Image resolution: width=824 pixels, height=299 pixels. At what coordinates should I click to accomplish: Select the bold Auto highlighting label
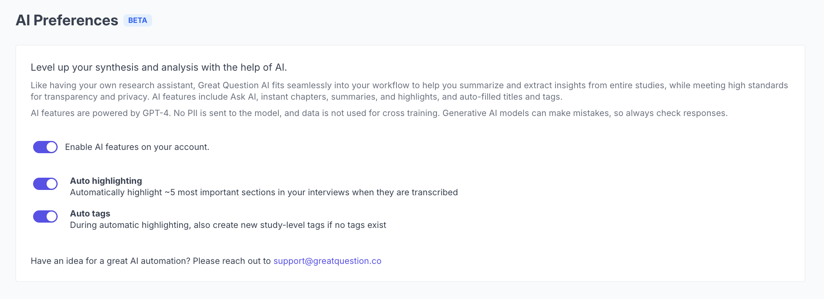tap(106, 181)
